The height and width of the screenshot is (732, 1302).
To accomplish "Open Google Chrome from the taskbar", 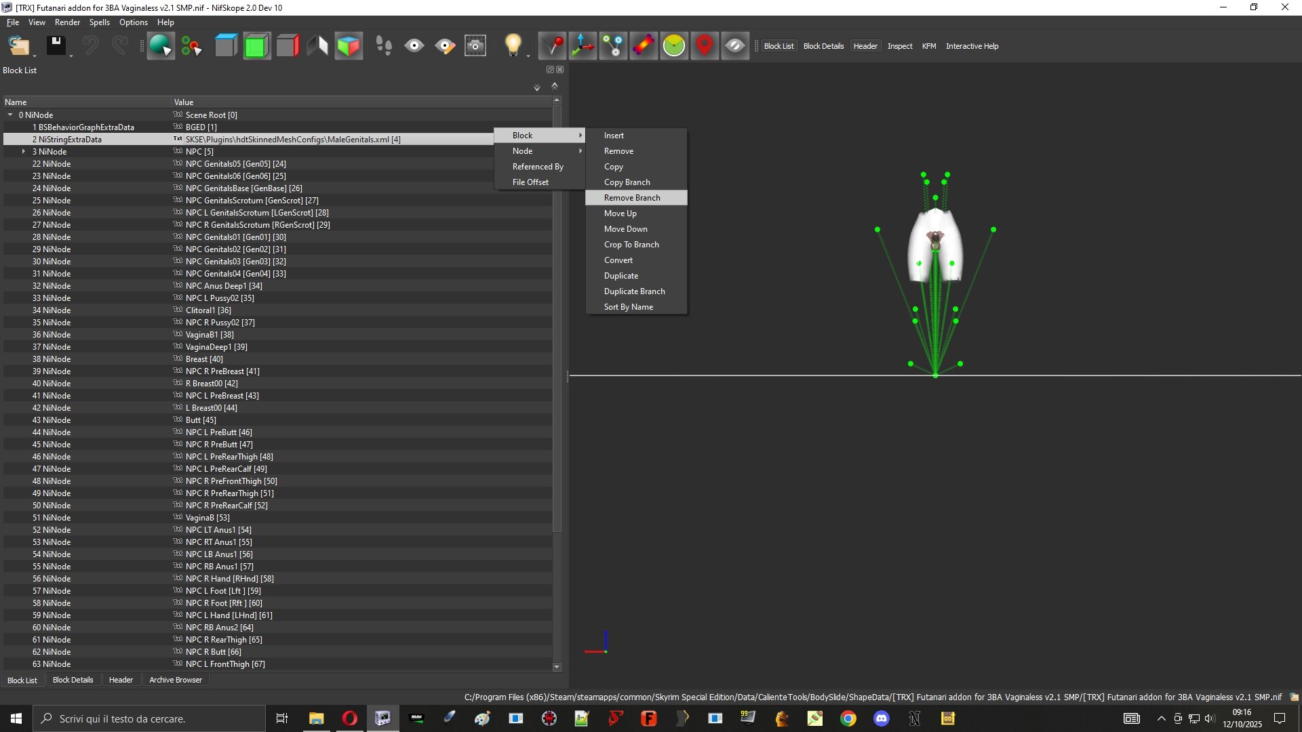I will point(848,718).
